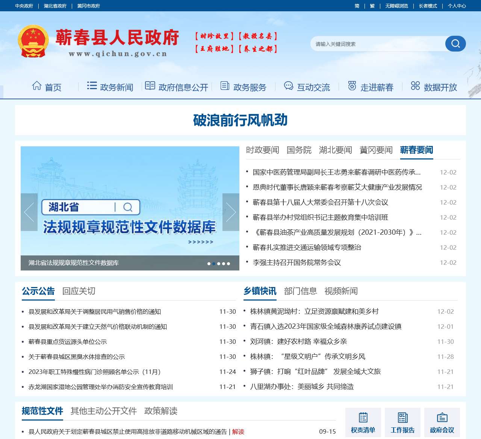This screenshot has width=481, height=439.
Task: Click the 走进蕲春 navigation icon
Action: (352, 86)
